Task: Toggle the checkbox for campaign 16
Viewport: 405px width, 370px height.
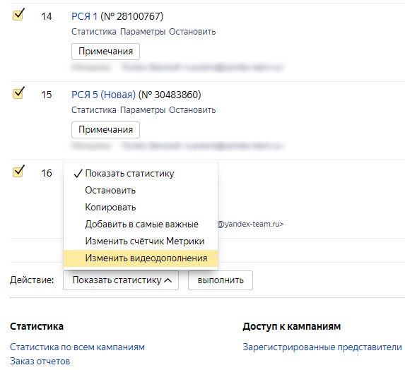Action: pyautogui.click(x=18, y=172)
